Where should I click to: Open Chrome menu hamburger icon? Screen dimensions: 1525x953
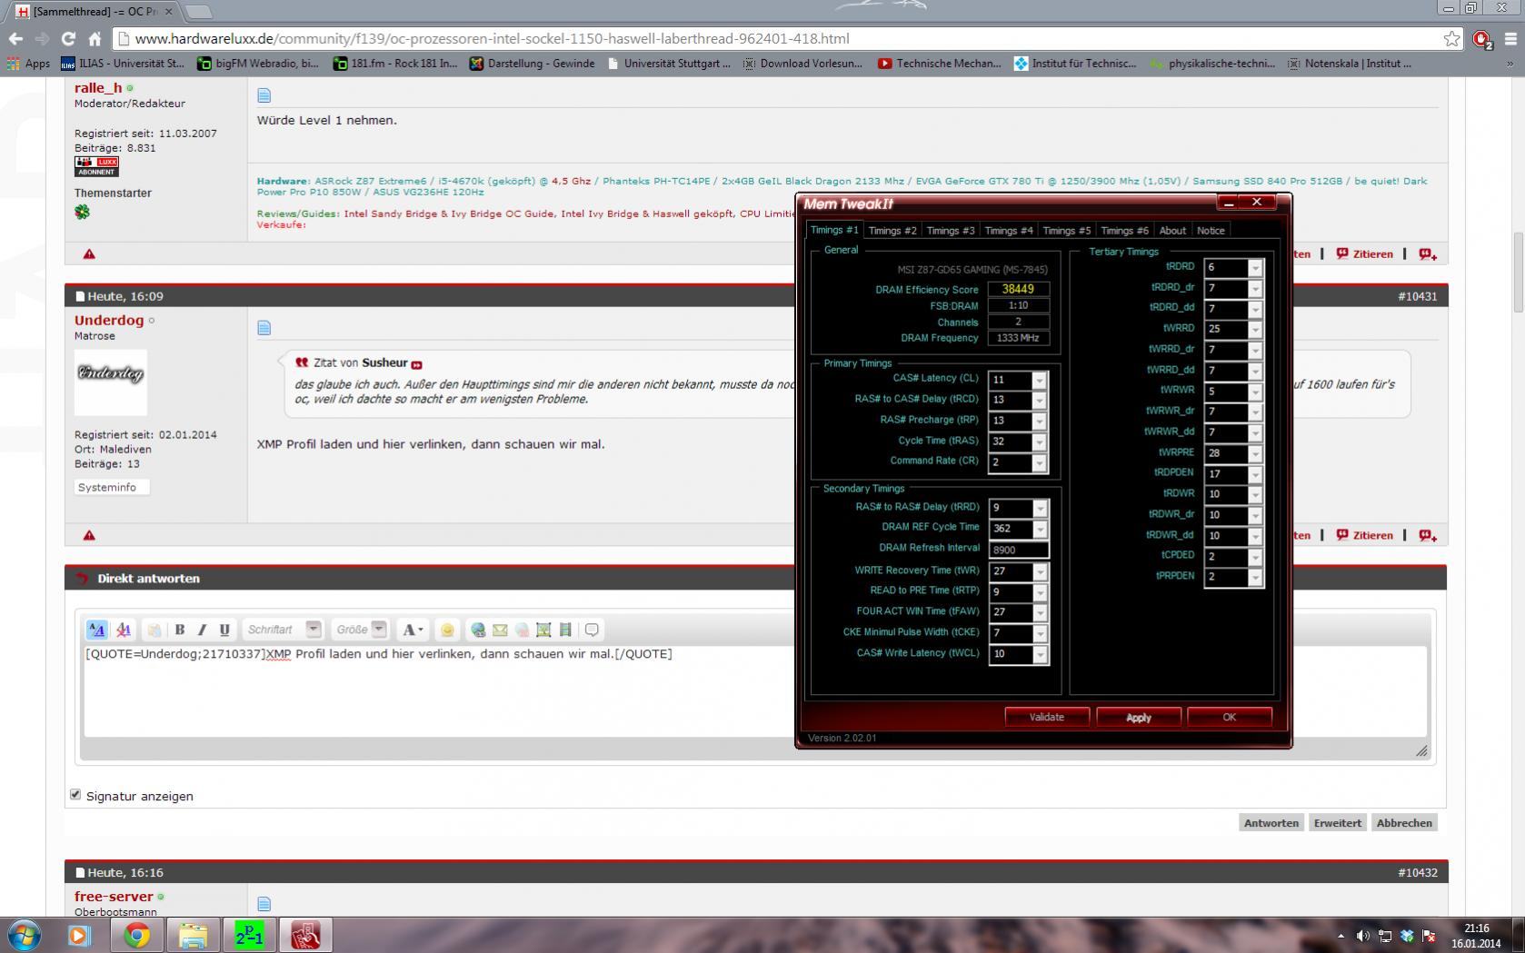pos(1511,38)
